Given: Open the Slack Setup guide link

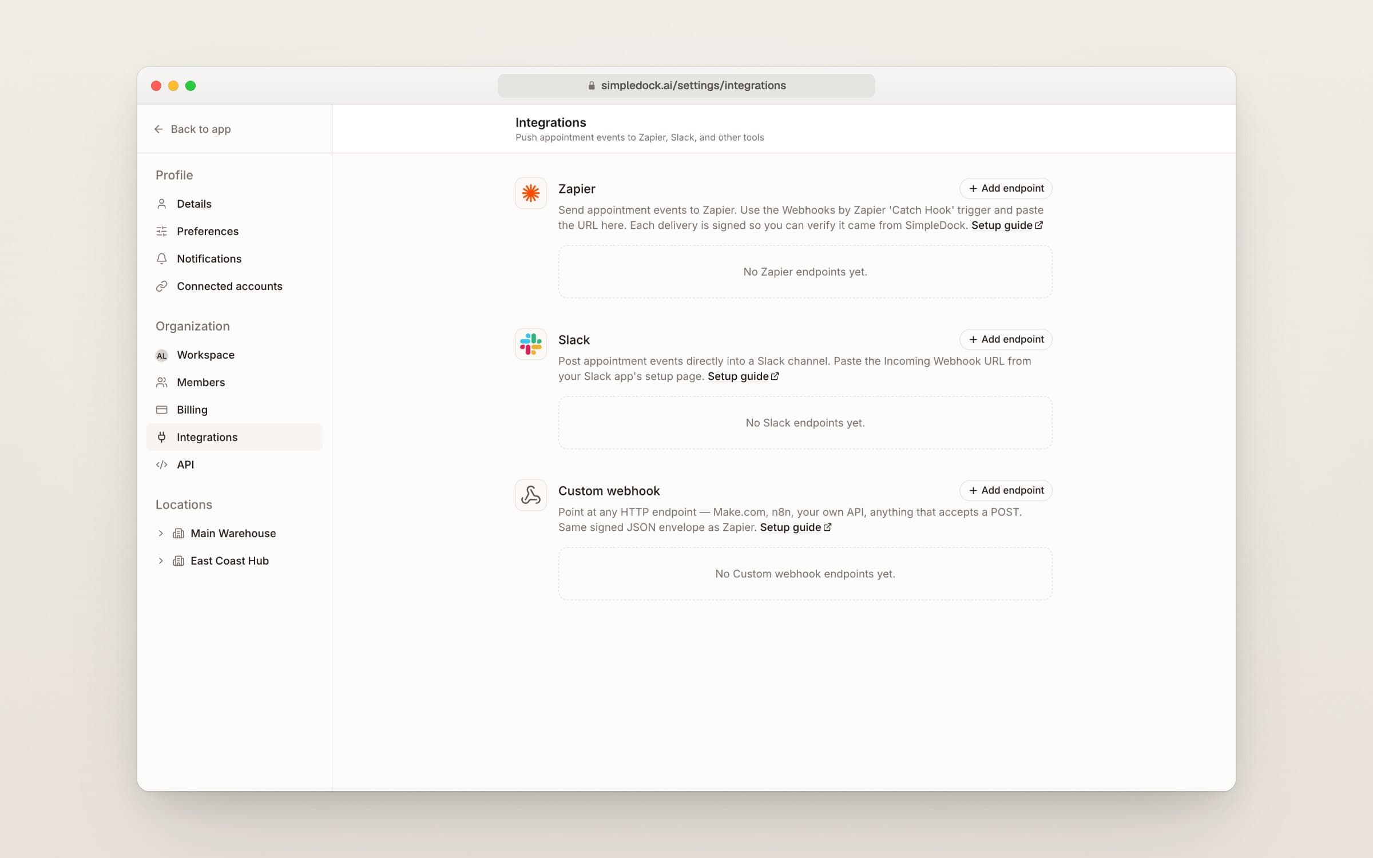Looking at the screenshot, I should point(743,376).
